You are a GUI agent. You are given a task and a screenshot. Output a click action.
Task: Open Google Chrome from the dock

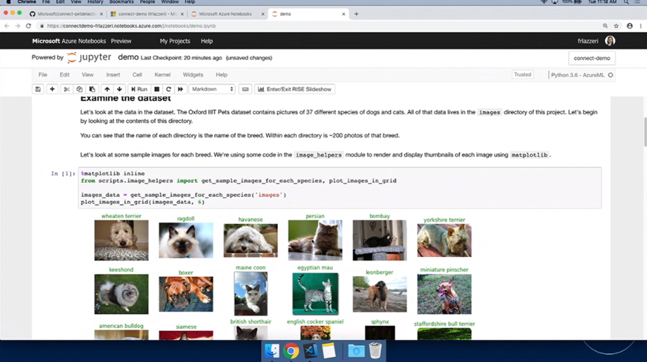291,351
